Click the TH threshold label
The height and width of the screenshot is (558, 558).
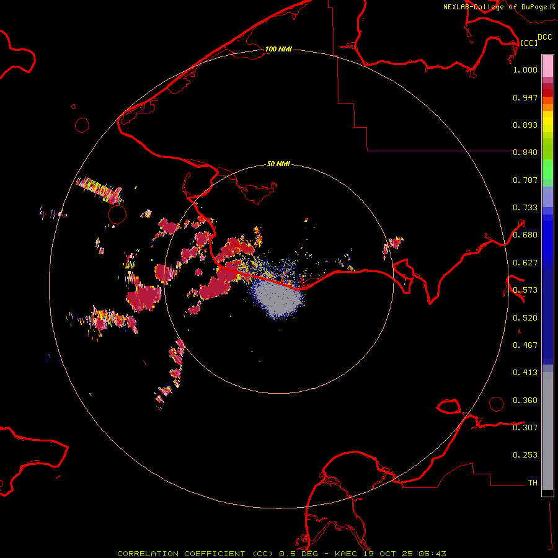533,483
